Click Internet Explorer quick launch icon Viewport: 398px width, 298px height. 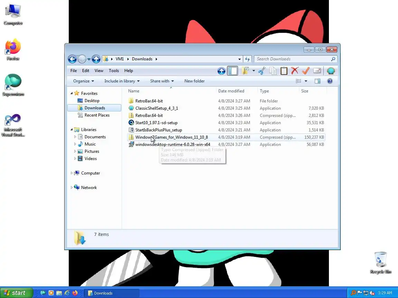(x=67, y=293)
